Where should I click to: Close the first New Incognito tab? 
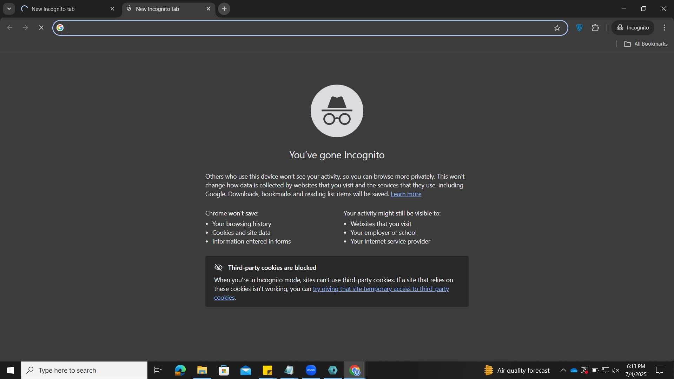[x=112, y=9]
